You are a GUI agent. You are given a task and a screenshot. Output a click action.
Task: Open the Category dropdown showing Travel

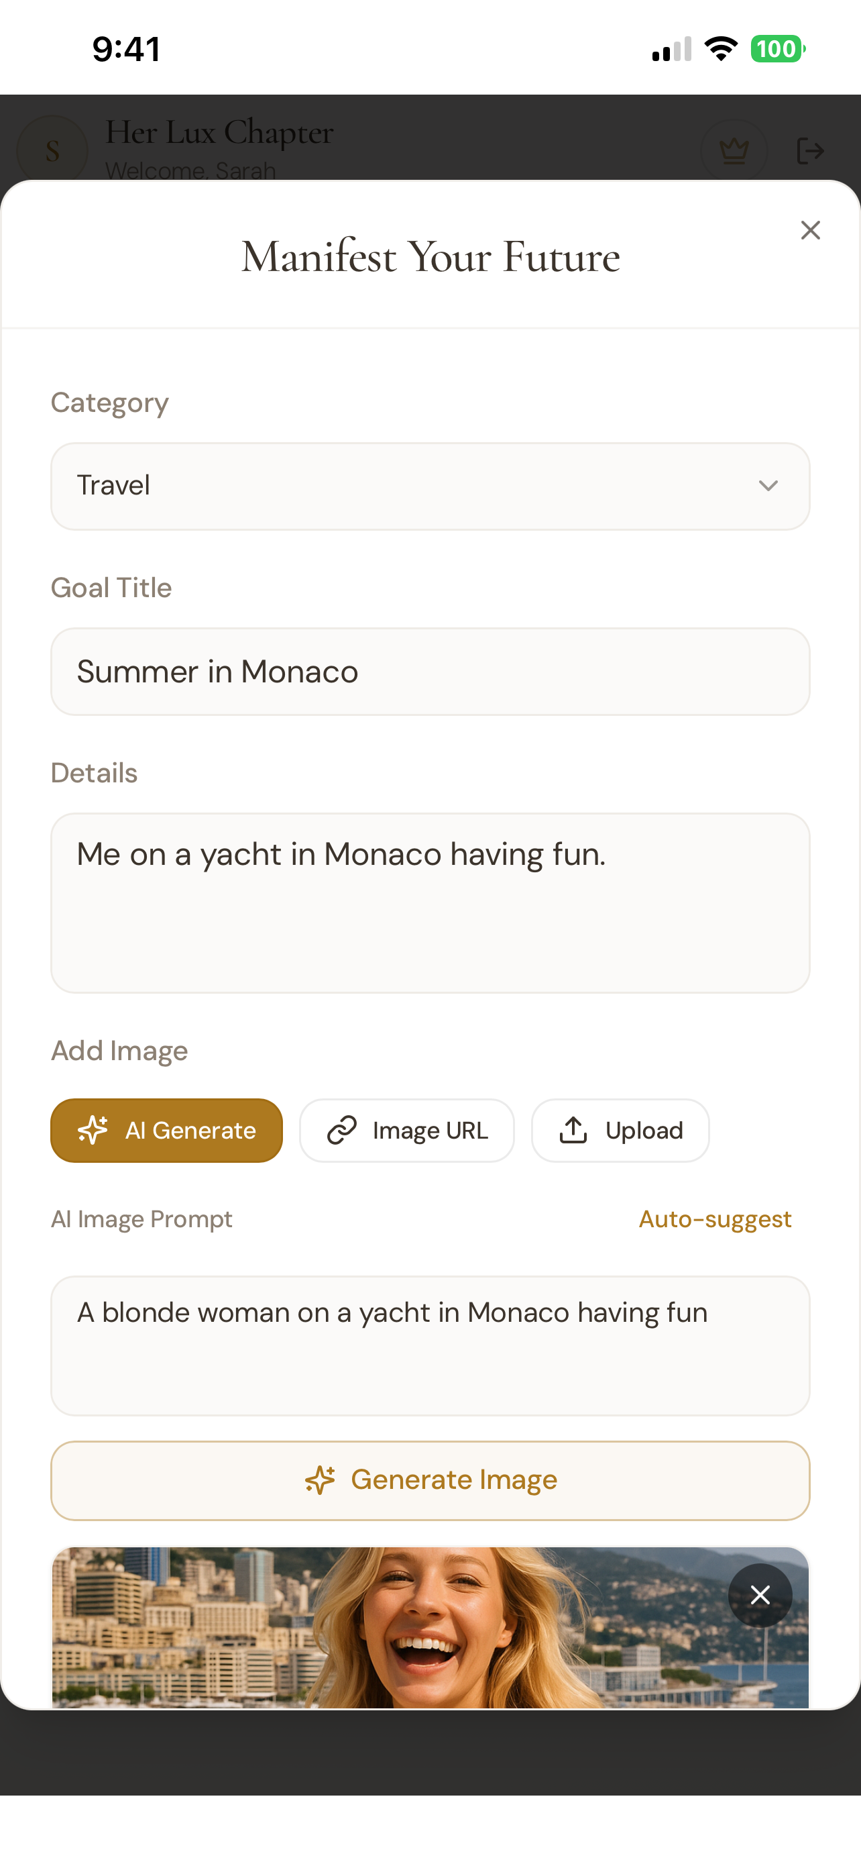430,486
